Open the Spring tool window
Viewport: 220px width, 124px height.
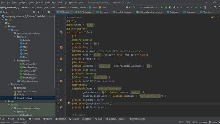click(x=48, y=119)
